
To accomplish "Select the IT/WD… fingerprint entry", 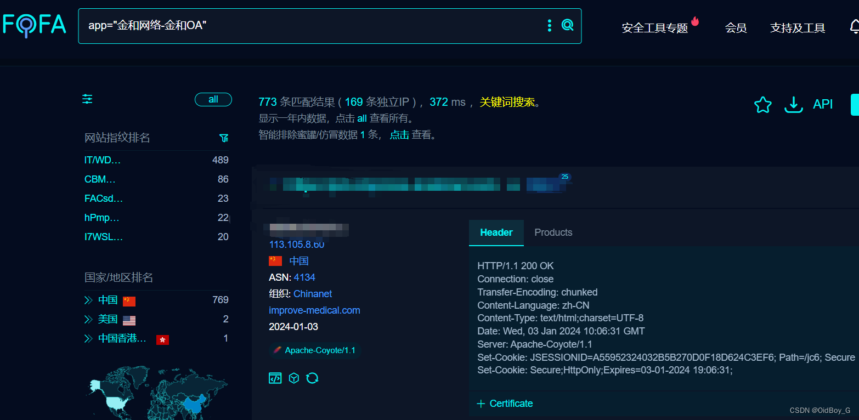I will pos(103,160).
